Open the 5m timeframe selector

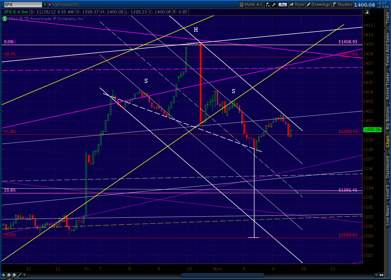[x=282, y=4]
